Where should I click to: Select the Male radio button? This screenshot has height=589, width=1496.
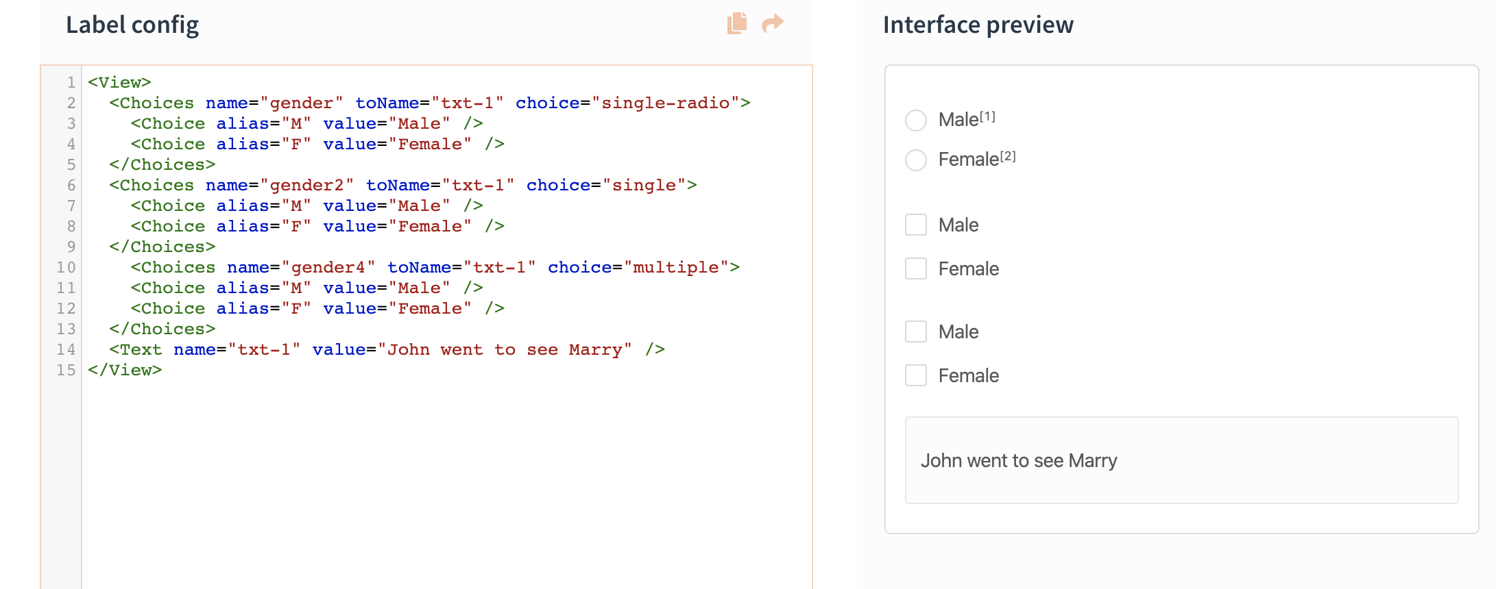pyautogui.click(x=916, y=121)
